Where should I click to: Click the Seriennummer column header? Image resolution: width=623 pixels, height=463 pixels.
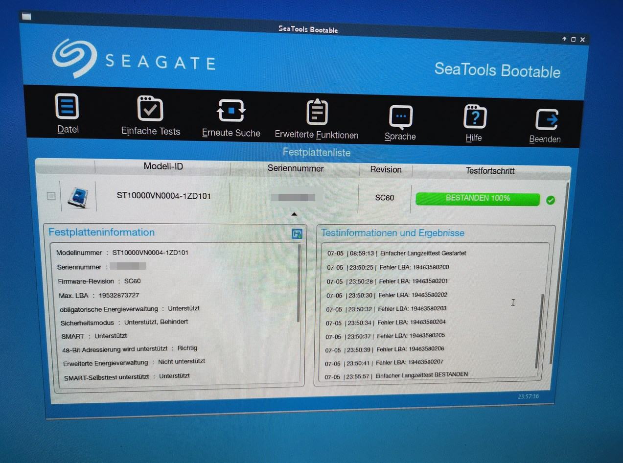tap(295, 168)
